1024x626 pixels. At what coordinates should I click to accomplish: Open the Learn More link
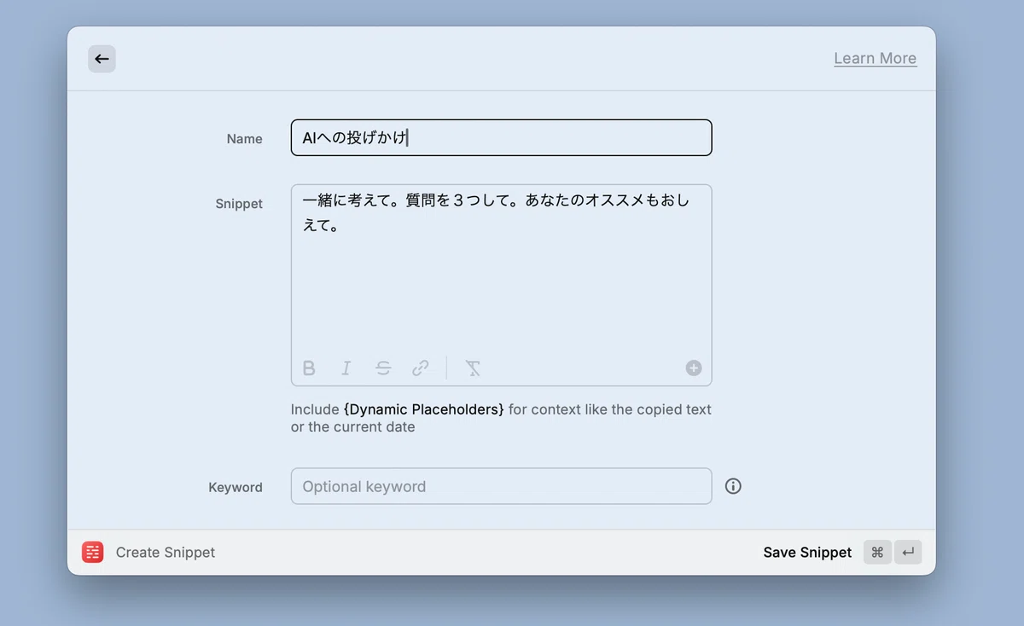[x=875, y=58]
